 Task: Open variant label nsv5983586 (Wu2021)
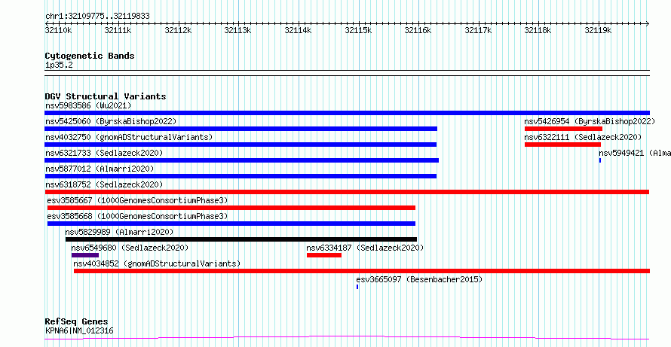88,105
